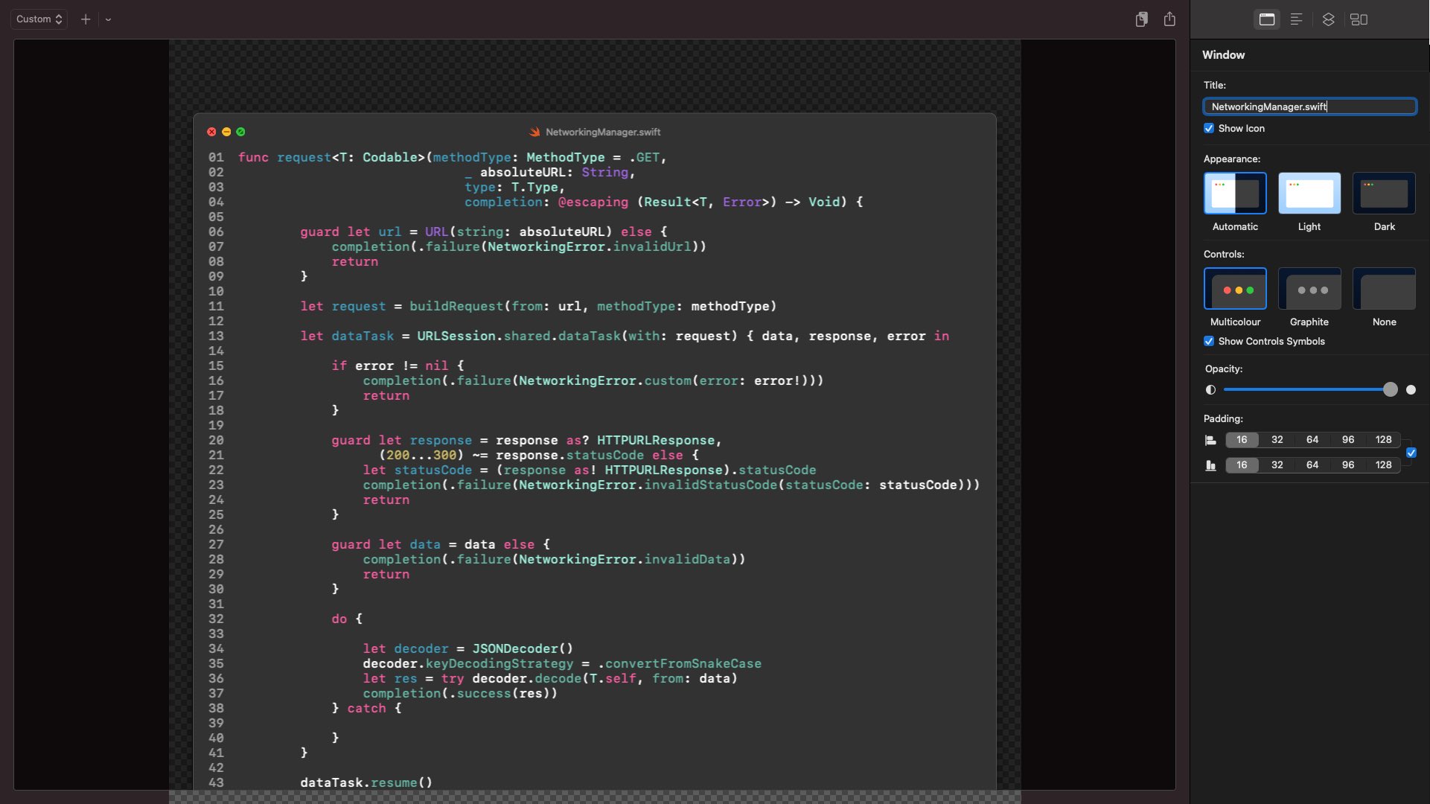This screenshot has height=804, width=1430.
Task: Switch controls style to None
Action: [1384, 289]
